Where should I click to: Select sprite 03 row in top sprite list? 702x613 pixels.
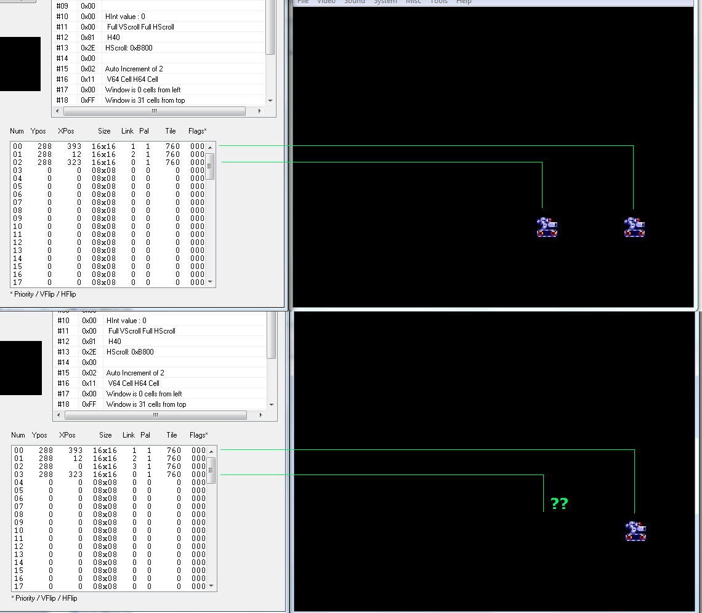point(108,170)
